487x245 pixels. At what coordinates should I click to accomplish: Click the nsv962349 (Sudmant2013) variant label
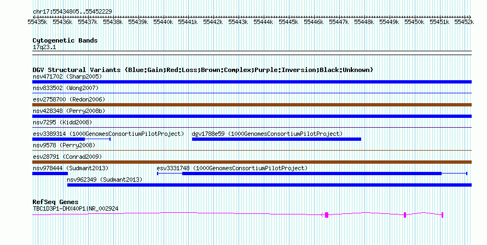tap(105, 180)
